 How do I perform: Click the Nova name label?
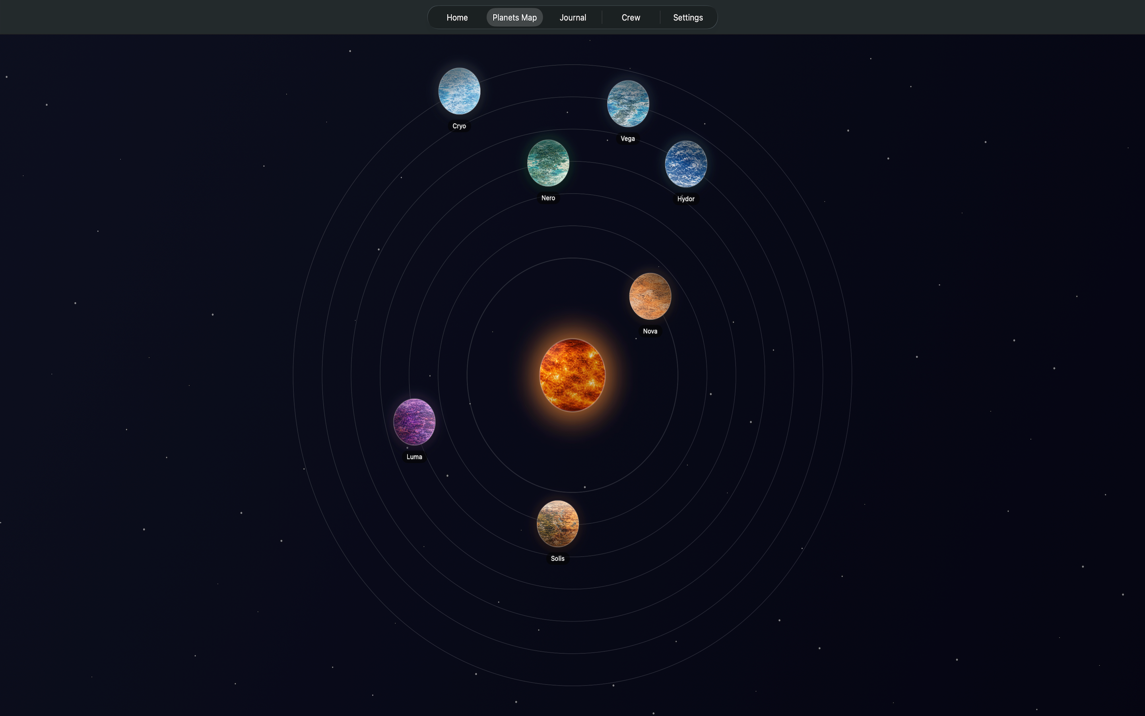click(650, 331)
